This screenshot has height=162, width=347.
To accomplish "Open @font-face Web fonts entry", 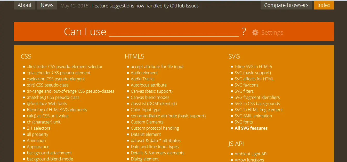I will [x=47, y=103].
